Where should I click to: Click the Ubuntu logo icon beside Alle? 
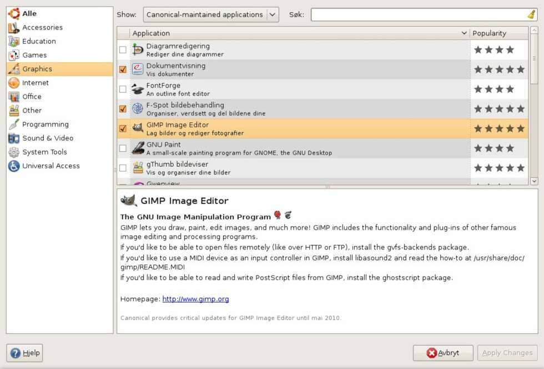(x=14, y=13)
